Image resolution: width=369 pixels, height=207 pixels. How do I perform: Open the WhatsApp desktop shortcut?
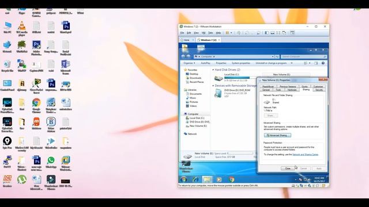[x=51, y=162]
